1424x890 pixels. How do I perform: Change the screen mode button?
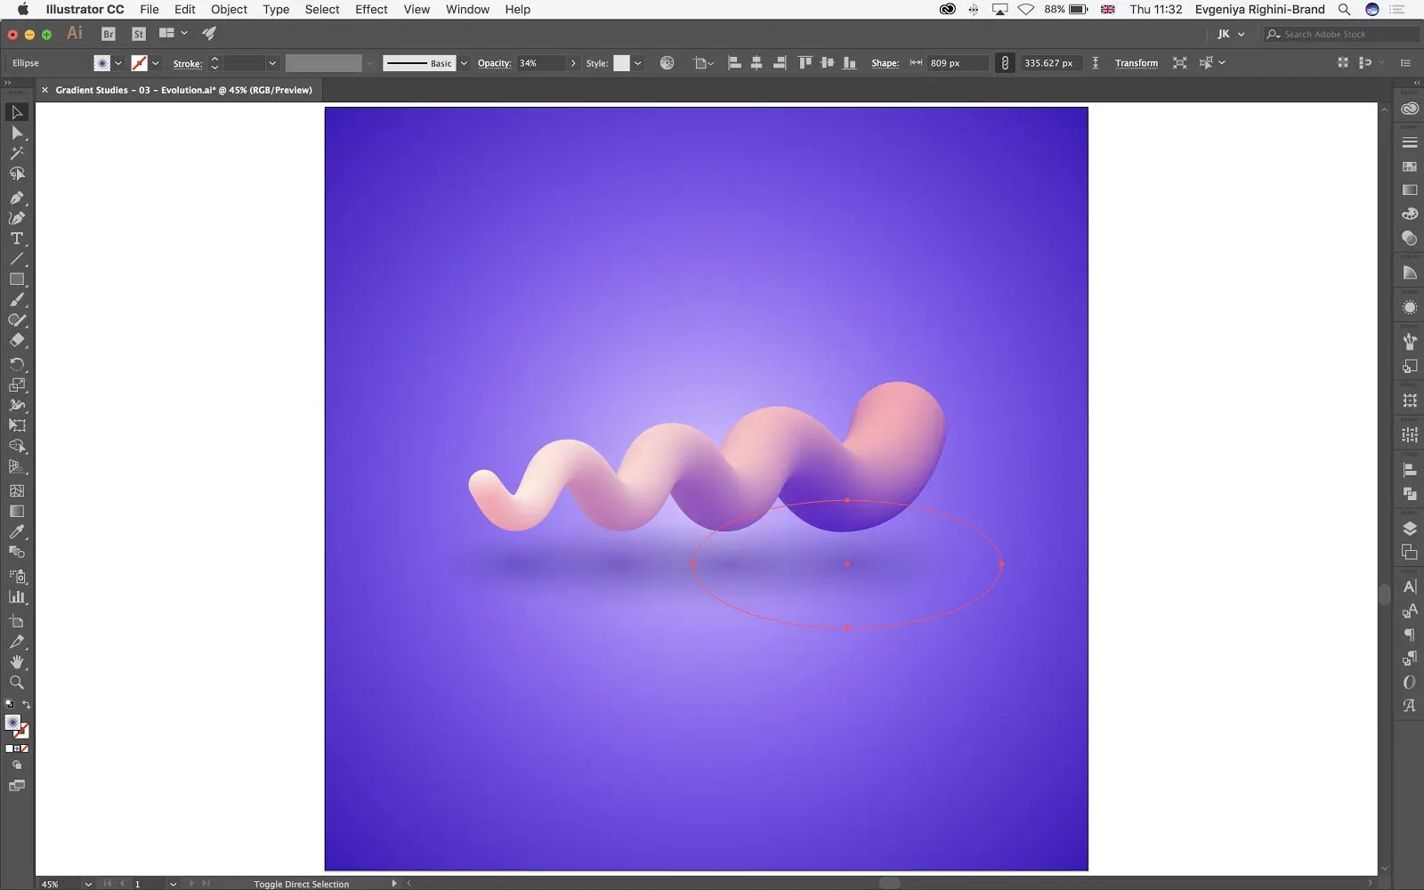tap(16, 786)
